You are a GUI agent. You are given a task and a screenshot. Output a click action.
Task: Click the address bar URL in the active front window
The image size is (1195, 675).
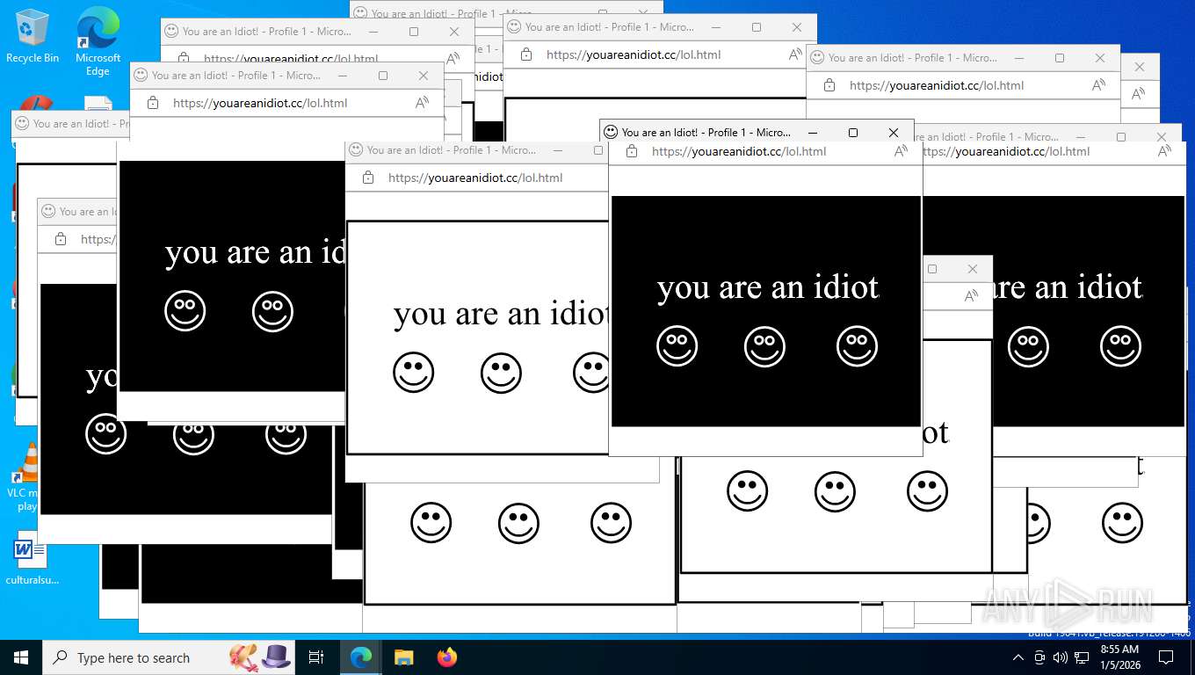pos(739,151)
